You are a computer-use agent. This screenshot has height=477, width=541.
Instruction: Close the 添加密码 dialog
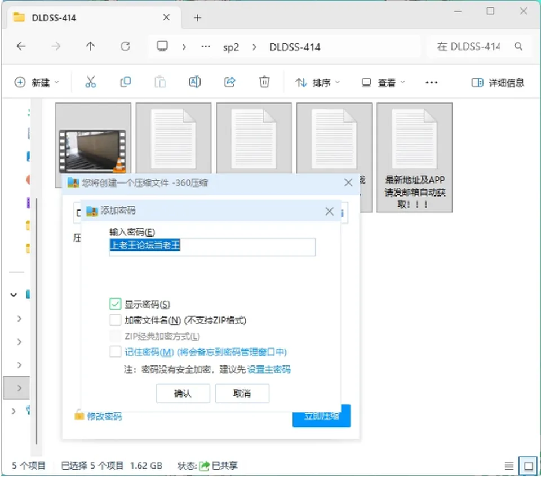[329, 211]
